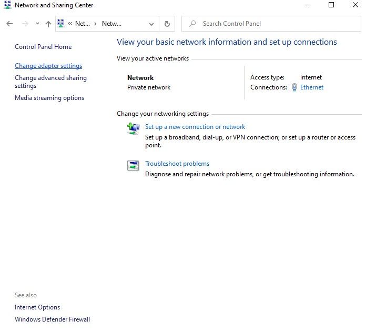Open the Recent locations dropdown
366x331 pixels.
[x=37, y=24]
